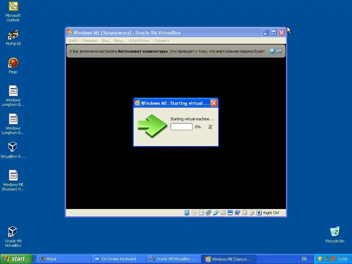Click the VM window resize grip corner
The image size is (352, 264).
(x=284, y=214)
